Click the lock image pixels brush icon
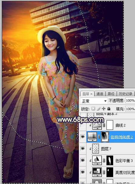 (x=98, y=109)
